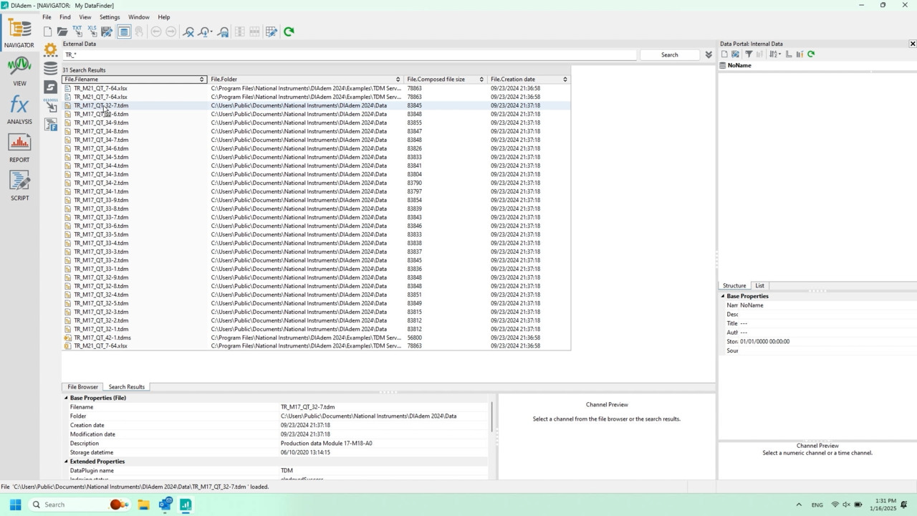Click the dark S square sidebar icon
Viewport: 917px width, 516px height.
[x=50, y=87]
